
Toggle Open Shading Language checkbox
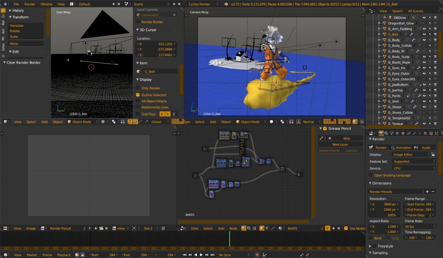(370, 175)
